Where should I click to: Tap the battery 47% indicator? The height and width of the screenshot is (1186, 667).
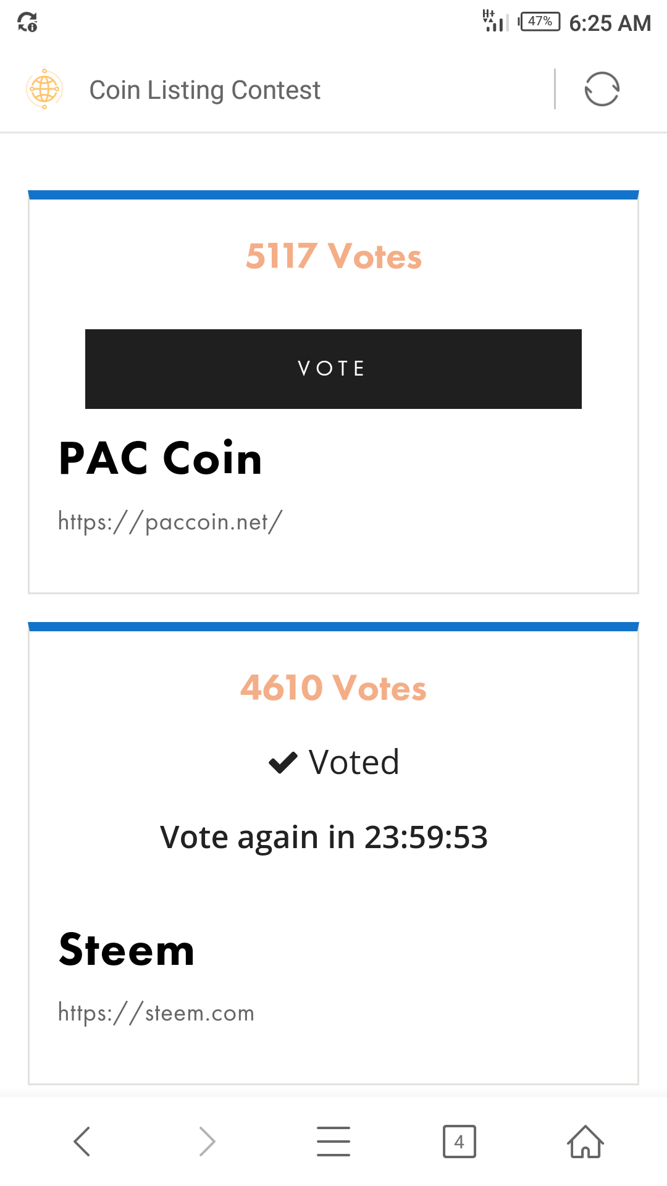pos(540,22)
